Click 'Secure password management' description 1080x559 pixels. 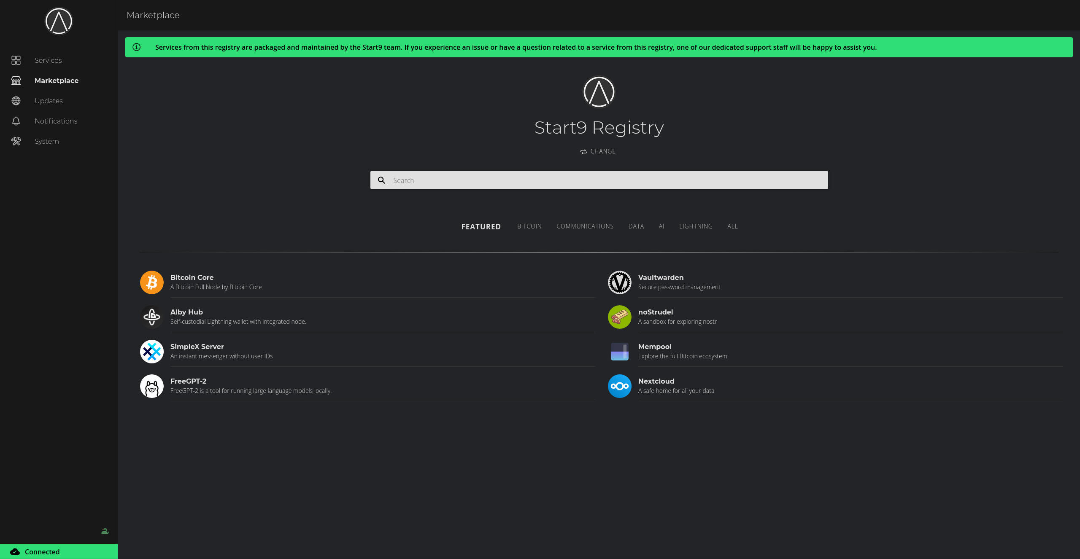679,287
